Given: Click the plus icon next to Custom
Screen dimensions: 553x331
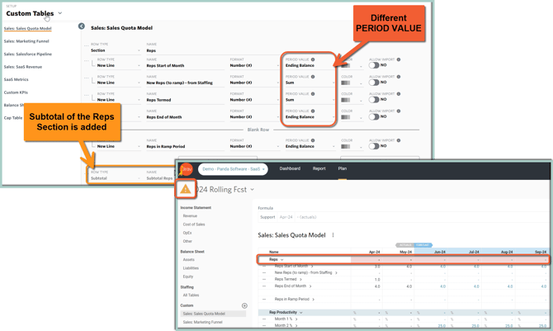Looking at the screenshot, I should point(244,305).
